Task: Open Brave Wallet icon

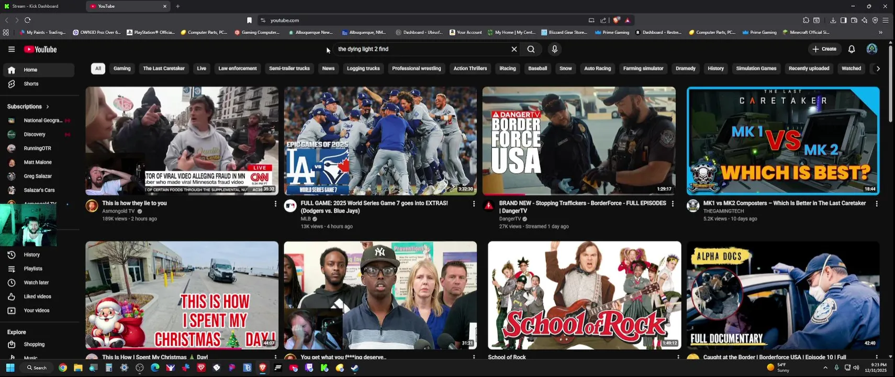Action: coord(854,20)
